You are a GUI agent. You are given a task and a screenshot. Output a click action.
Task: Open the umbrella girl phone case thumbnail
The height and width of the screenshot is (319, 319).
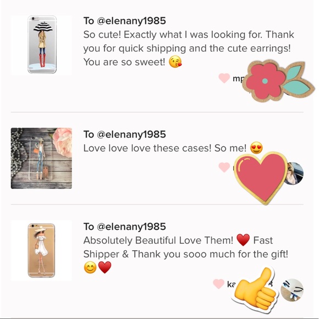click(x=41, y=45)
